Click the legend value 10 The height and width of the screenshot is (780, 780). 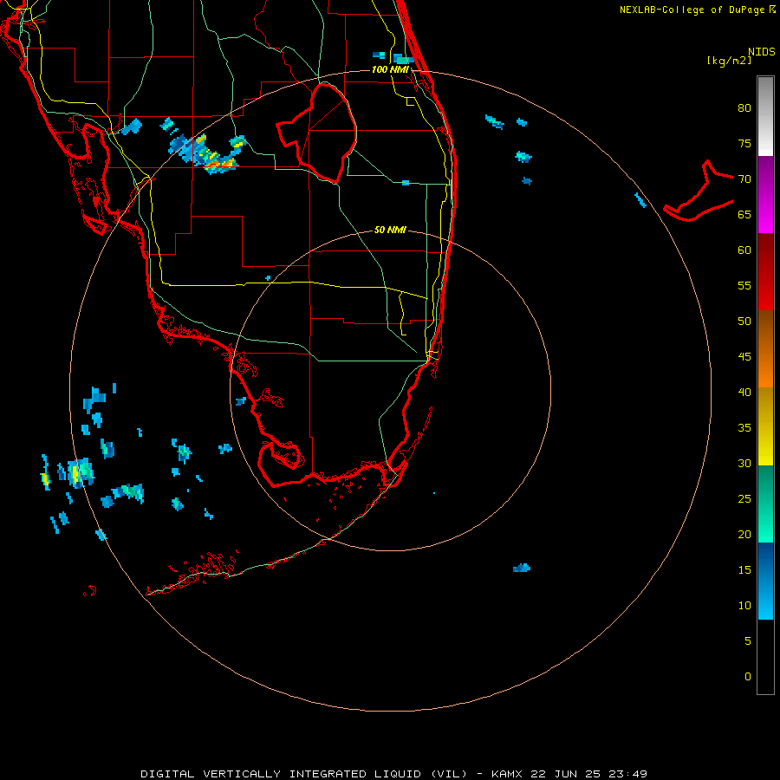click(744, 606)
